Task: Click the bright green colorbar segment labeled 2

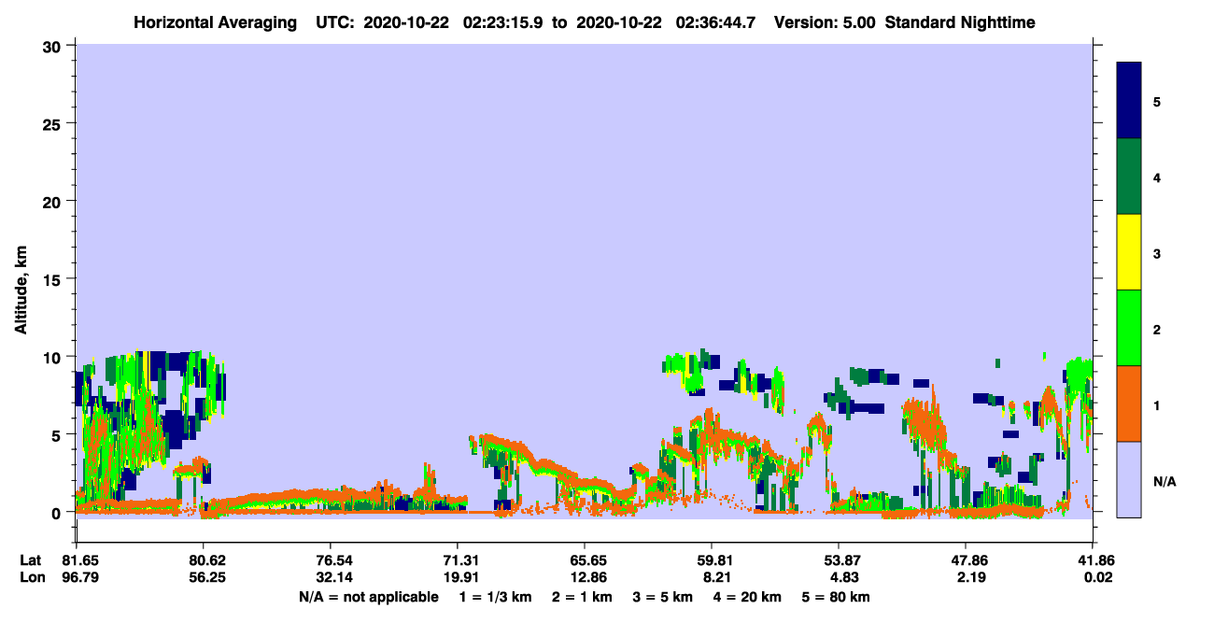Action: point(1129,328)
